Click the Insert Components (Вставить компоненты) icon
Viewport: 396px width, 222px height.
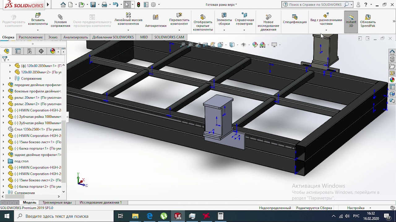(x=38, y=15)
